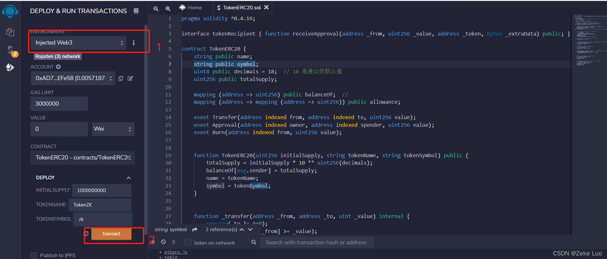Click the pending transactions count 0

coord(173,242)
